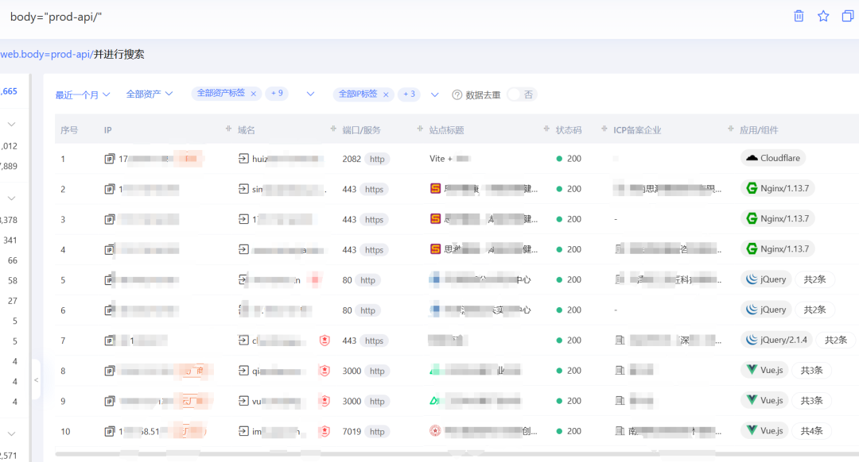Click the IP column header
859x462 pixels.
click(x=108, y=130)
